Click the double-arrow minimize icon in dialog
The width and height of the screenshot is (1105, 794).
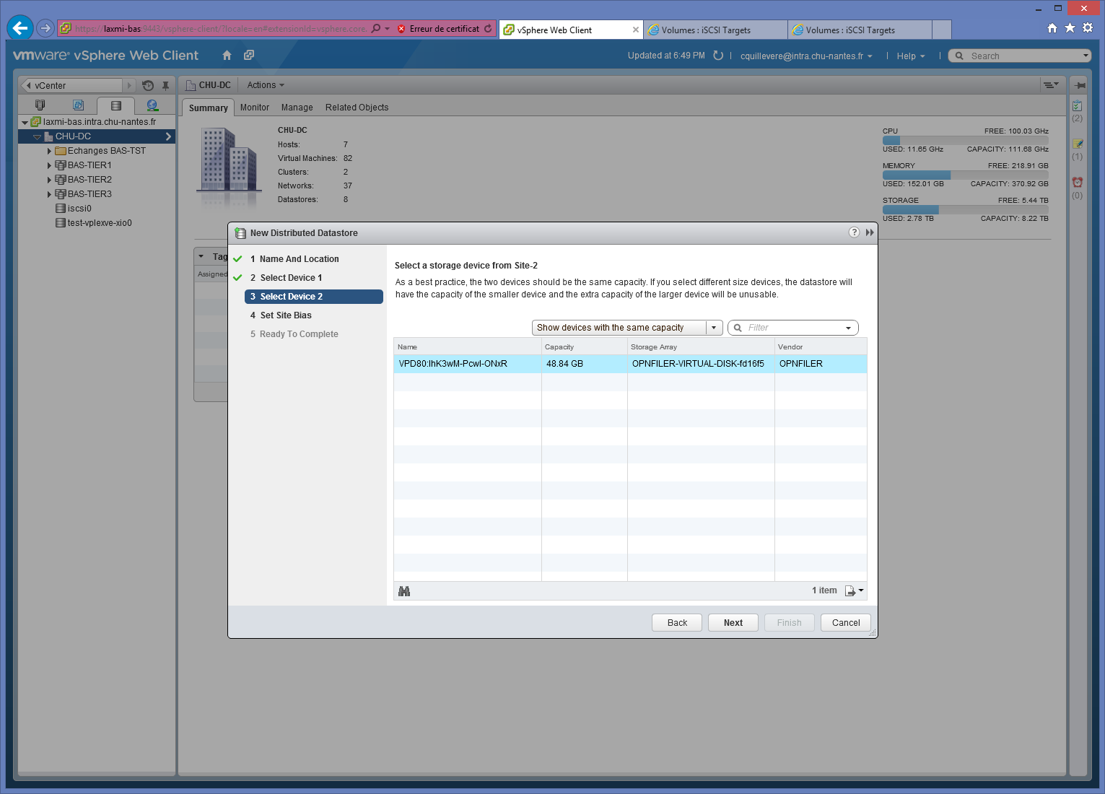pos(870,232)
